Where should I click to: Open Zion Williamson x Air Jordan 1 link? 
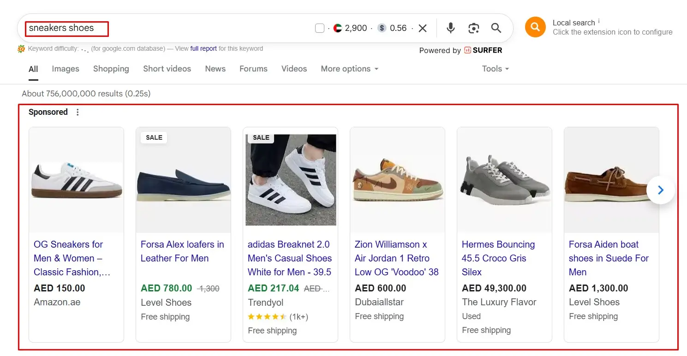tap(397, 258)
